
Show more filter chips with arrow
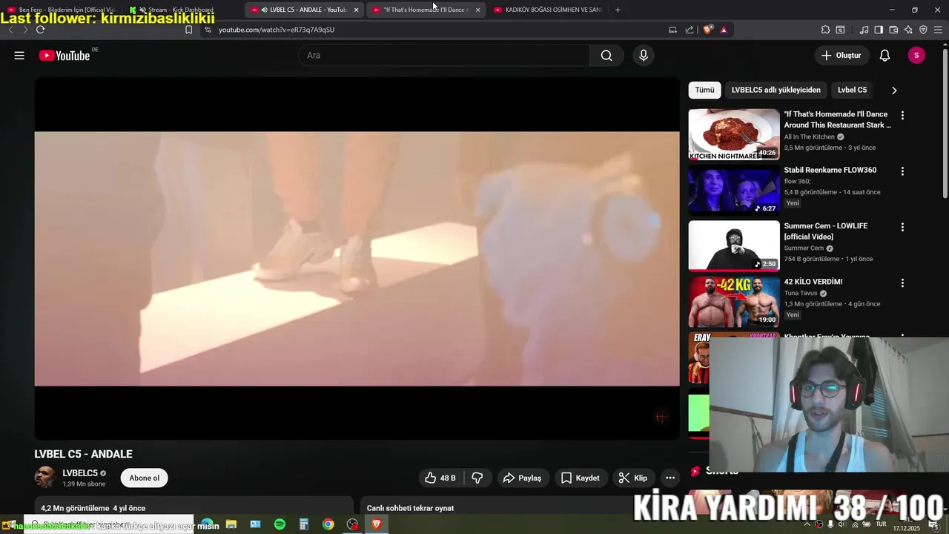(x=894, y=90)
